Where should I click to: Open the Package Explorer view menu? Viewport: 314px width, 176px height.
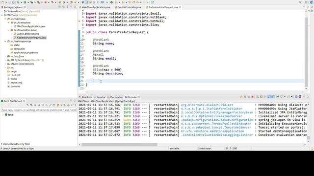coord(67,7)
